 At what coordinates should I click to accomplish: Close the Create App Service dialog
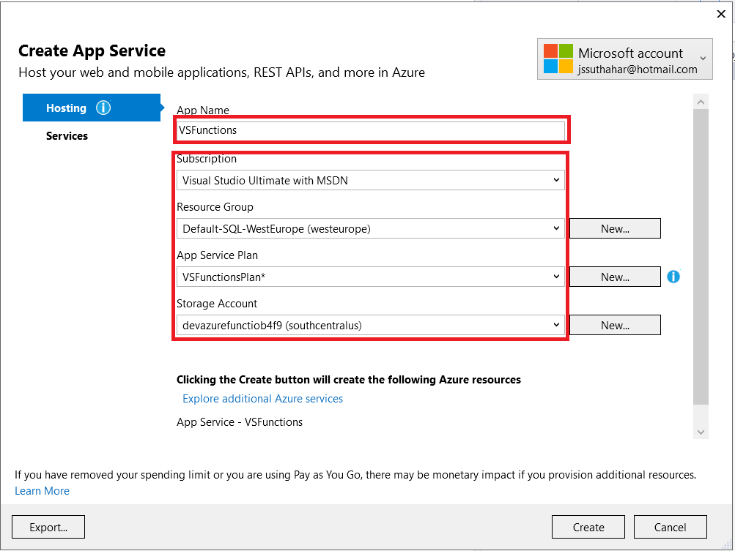coord(721,14)
